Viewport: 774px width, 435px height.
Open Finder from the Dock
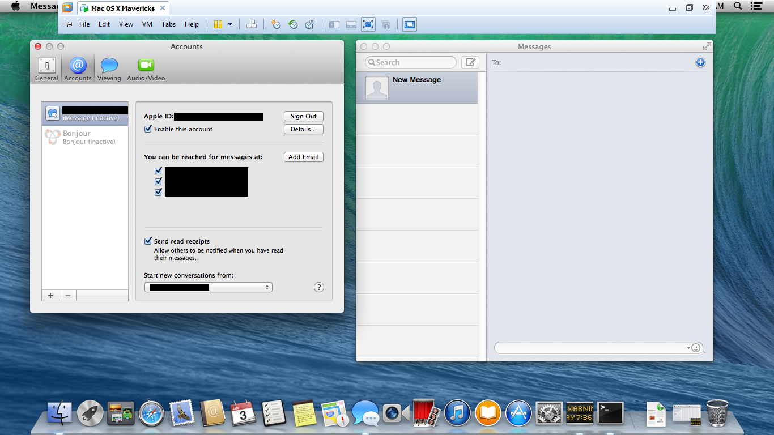coord(59,413)
